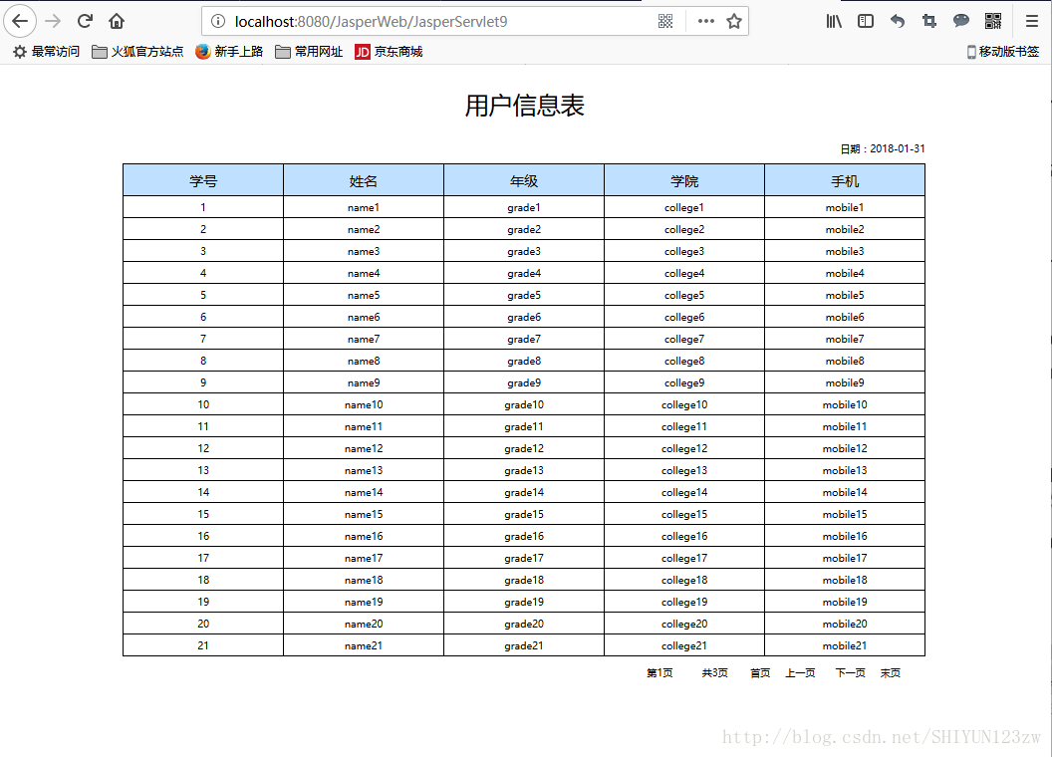
Task: Click the 手机 column header
Action: 845,180
